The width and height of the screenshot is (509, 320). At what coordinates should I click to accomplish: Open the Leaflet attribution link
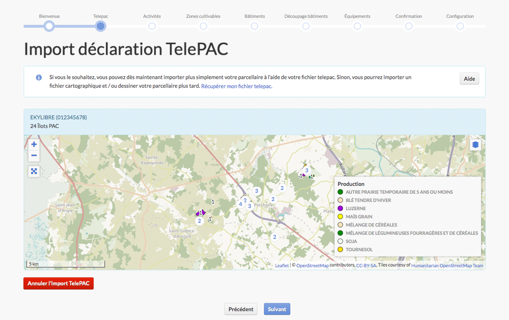[x=282, y=266]
